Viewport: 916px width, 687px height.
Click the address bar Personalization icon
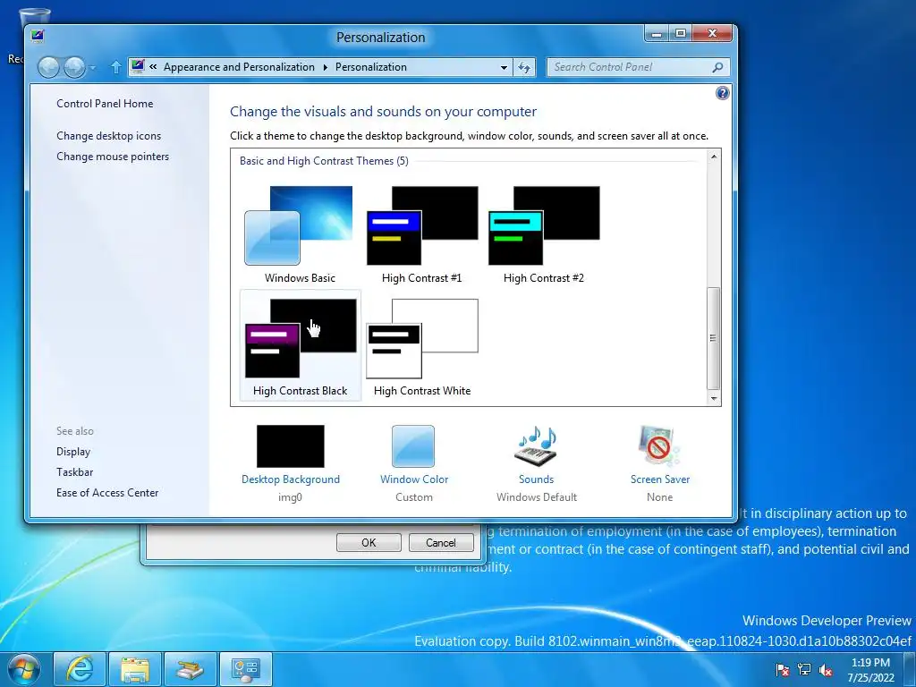click(138, 66)
